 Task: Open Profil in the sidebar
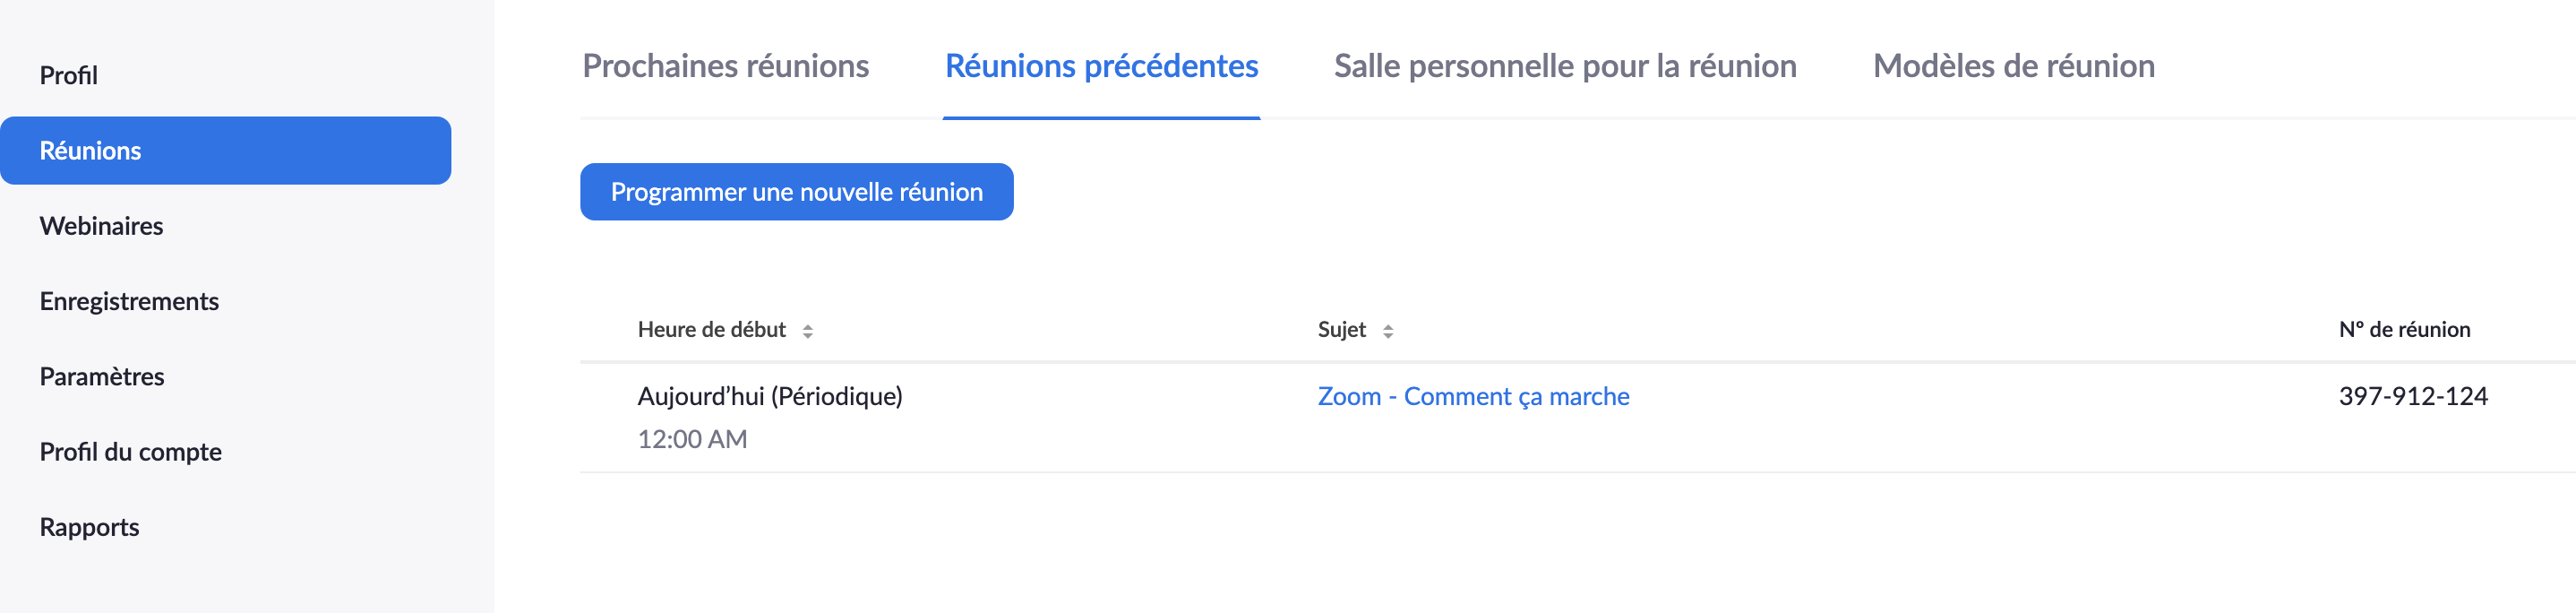(68, 75)
